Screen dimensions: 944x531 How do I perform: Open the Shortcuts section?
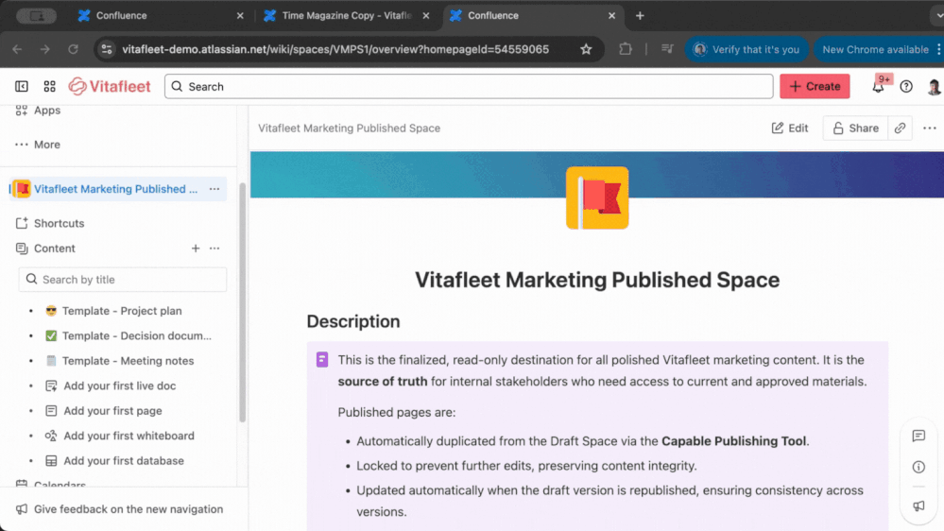[x=59, y=223]
